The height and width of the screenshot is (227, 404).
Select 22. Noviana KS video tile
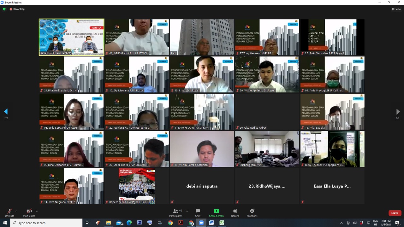[137, 112]
